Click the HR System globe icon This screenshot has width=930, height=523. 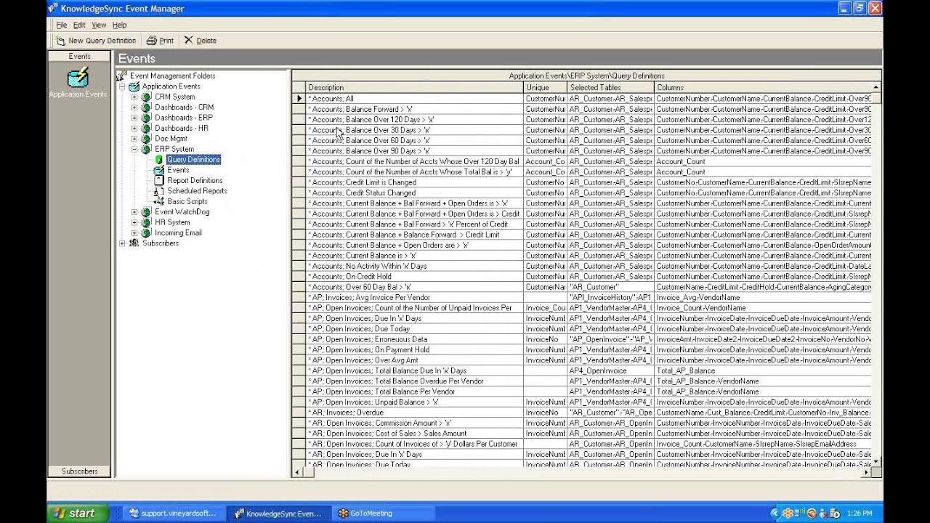146,222
